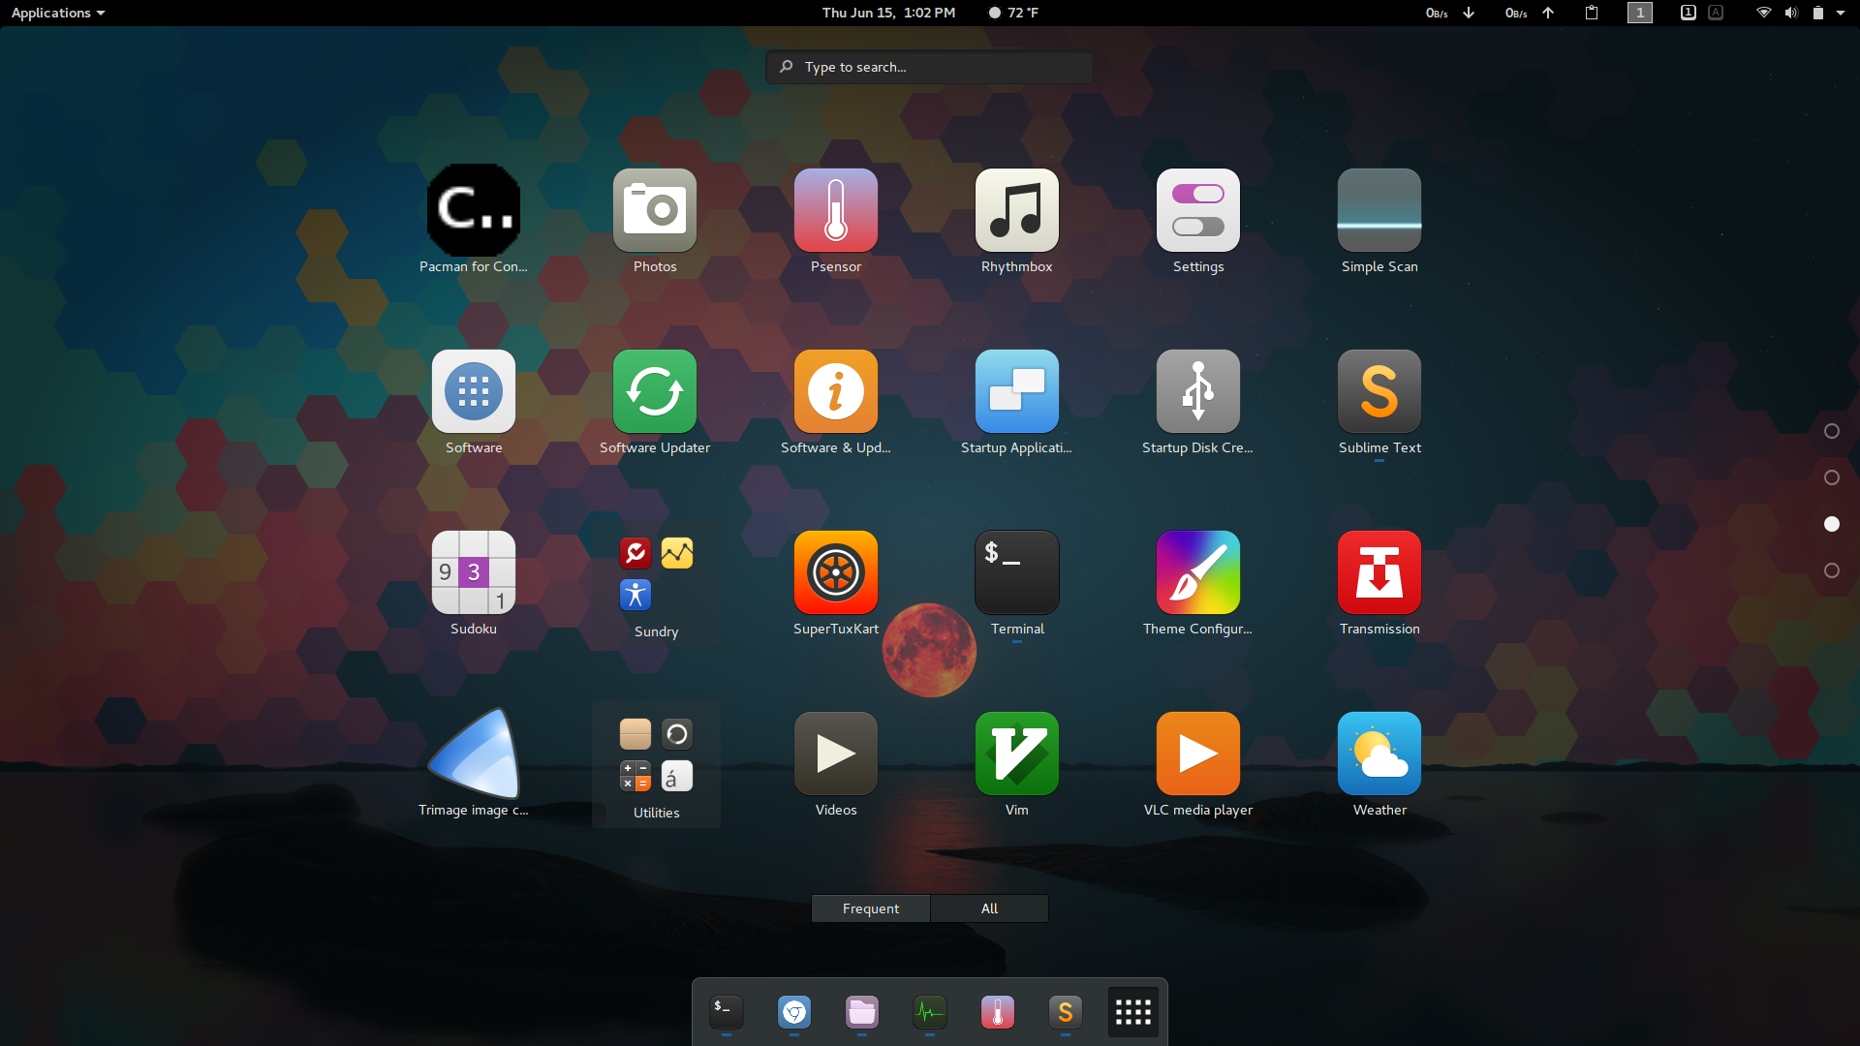1860x1046 pixels.
Task: Open clipboard indicator in top bar
Action: click(1591, 13)
